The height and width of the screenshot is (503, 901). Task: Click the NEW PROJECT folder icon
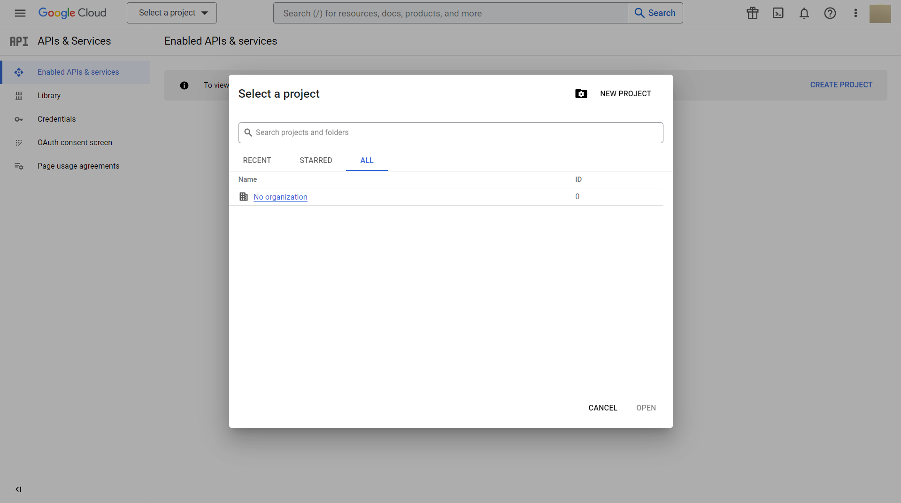pos(581,93)
